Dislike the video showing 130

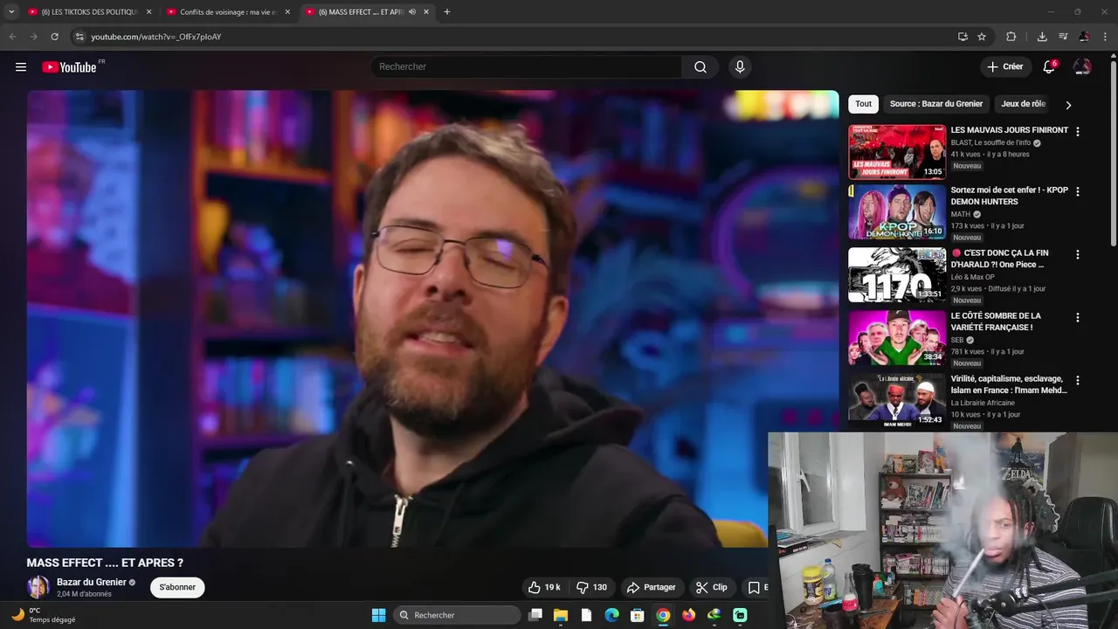[x=592, y=587]
